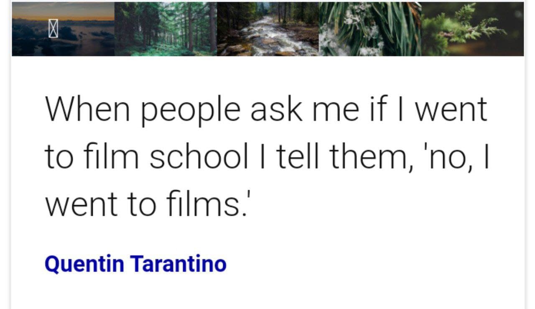The image size is (535, 309).
Task: Click the missing-glyph box icon on sunset image
Action: (53, 29)
